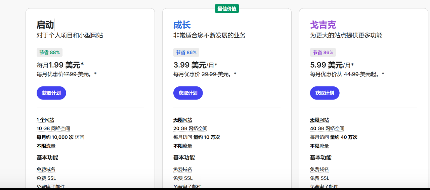The width and height of the screenshot is (430, 190).
Task: Click 不限流量 in the 启动 plan
Action: pyautogui.click(x=46, y=146)
